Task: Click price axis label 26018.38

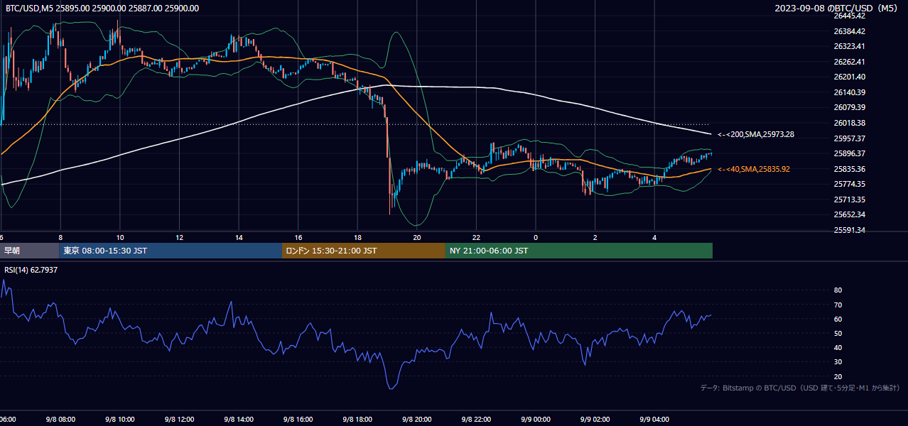Action: 849,123
